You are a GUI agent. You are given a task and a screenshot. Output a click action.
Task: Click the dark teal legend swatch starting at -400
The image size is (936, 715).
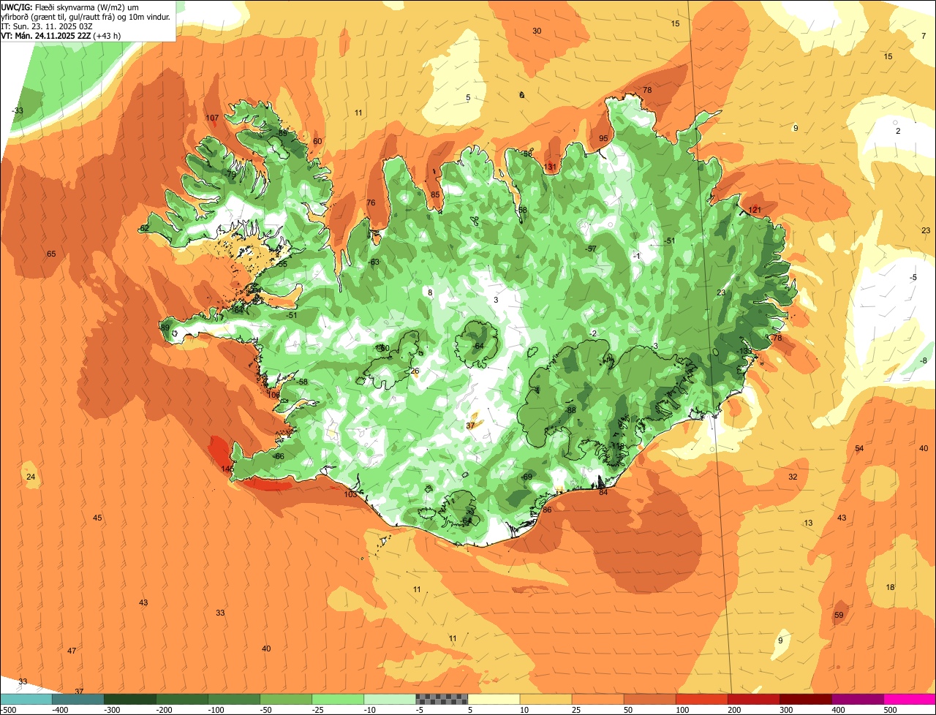tap(78, 699)
